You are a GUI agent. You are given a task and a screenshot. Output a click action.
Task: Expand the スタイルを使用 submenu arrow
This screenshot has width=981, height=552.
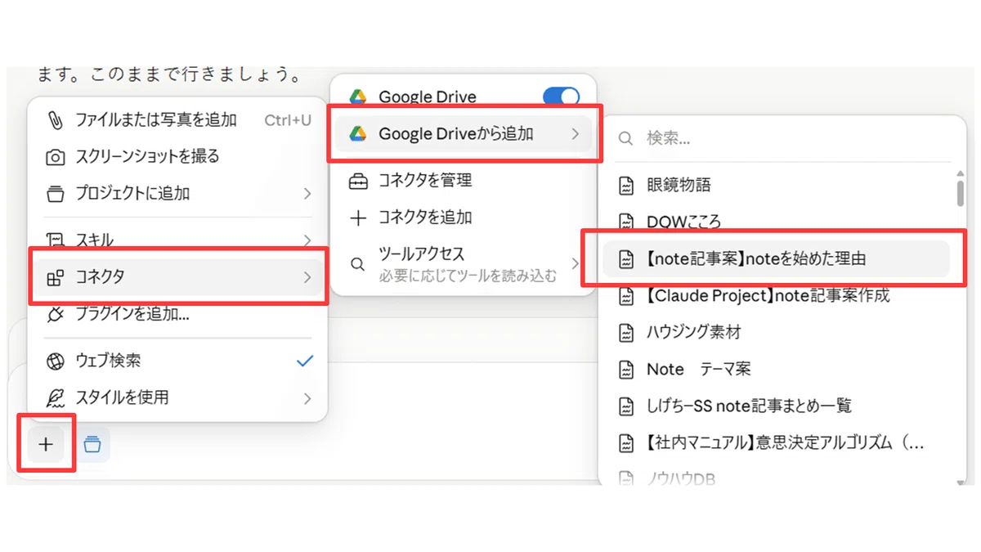pyautogui.click(x=307, y=398)
